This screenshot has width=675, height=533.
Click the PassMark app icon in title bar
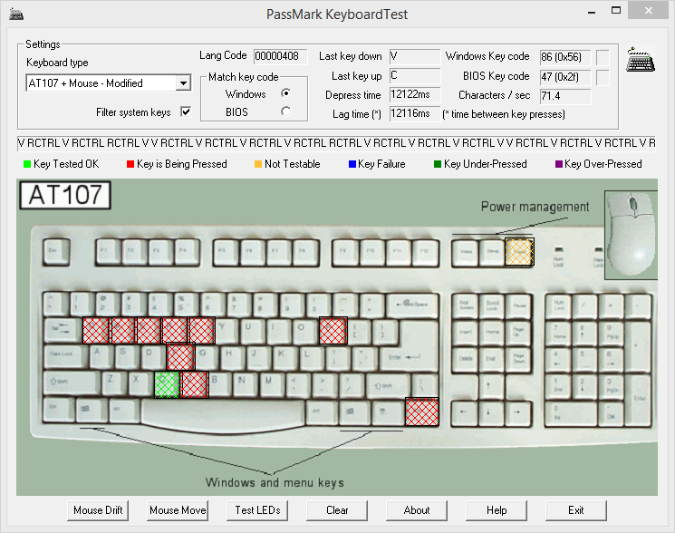coord(16,14)
